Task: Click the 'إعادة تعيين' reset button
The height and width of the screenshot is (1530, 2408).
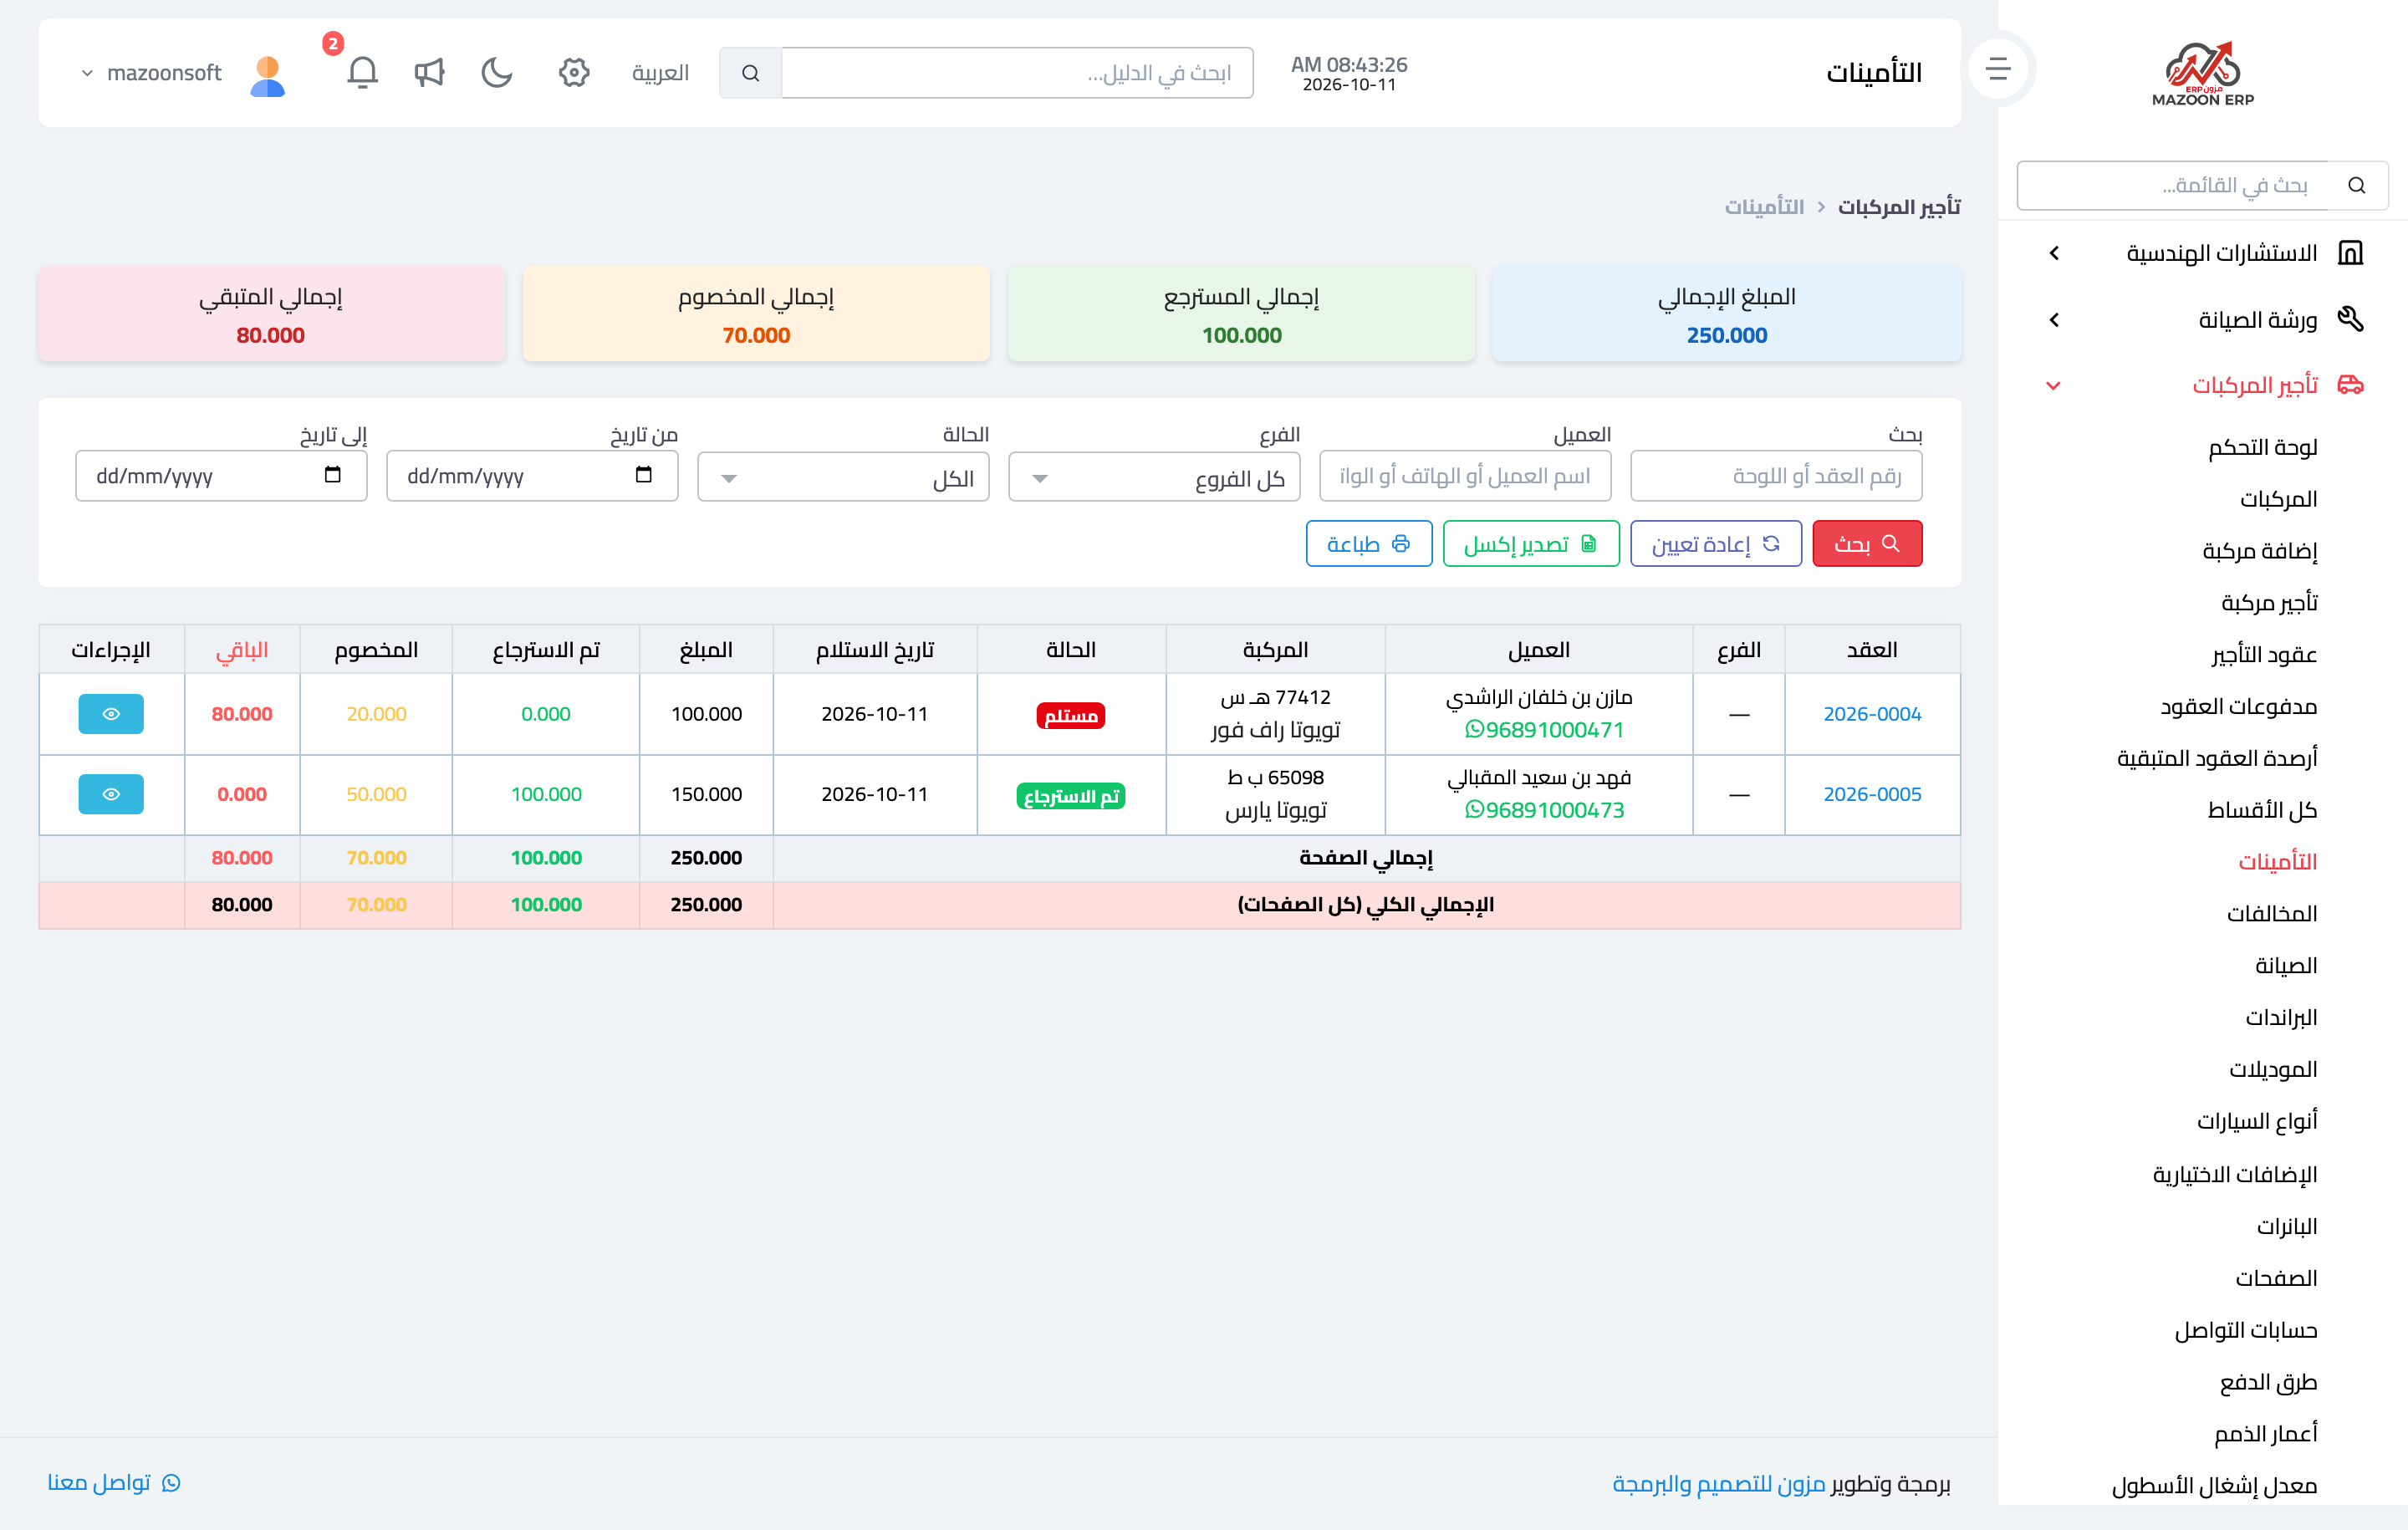Action: click(1715, 544)
